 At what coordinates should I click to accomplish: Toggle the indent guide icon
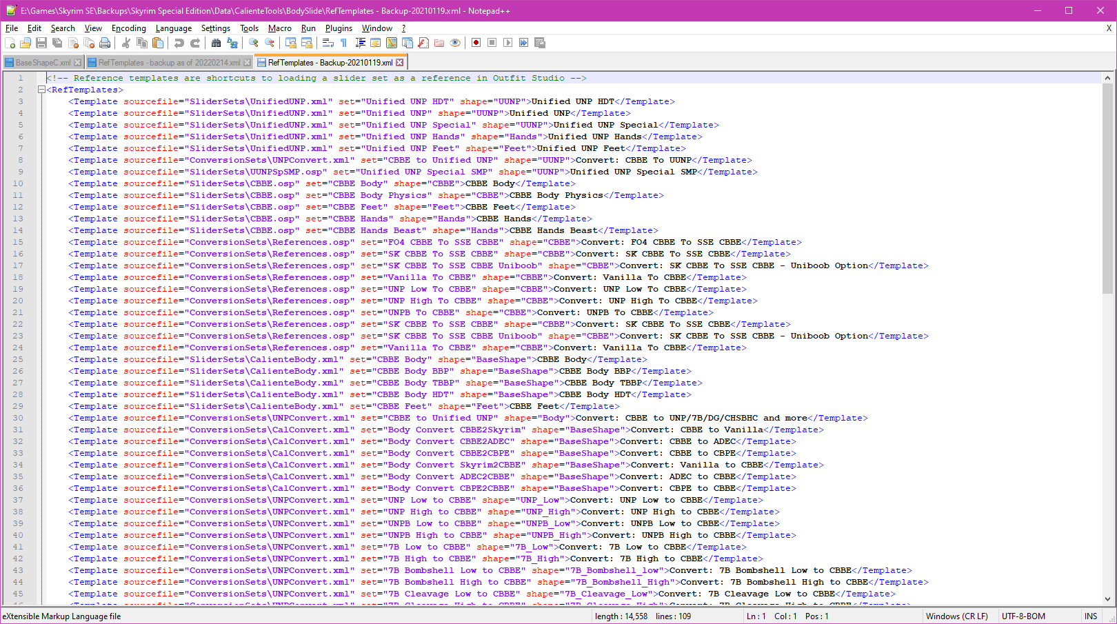360,43
